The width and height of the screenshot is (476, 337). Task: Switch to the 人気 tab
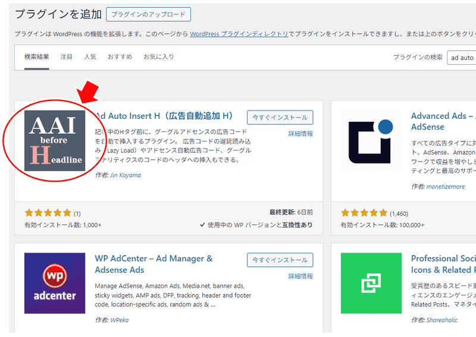[90, 56]
